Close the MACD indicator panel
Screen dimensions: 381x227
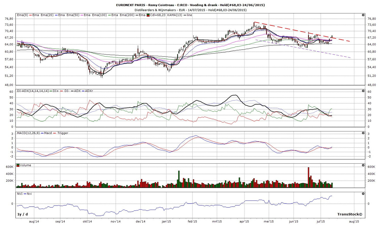click(x=363, y=133)
